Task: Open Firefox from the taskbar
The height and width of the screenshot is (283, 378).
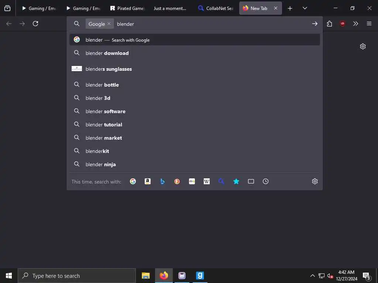Action: point(164,276)
